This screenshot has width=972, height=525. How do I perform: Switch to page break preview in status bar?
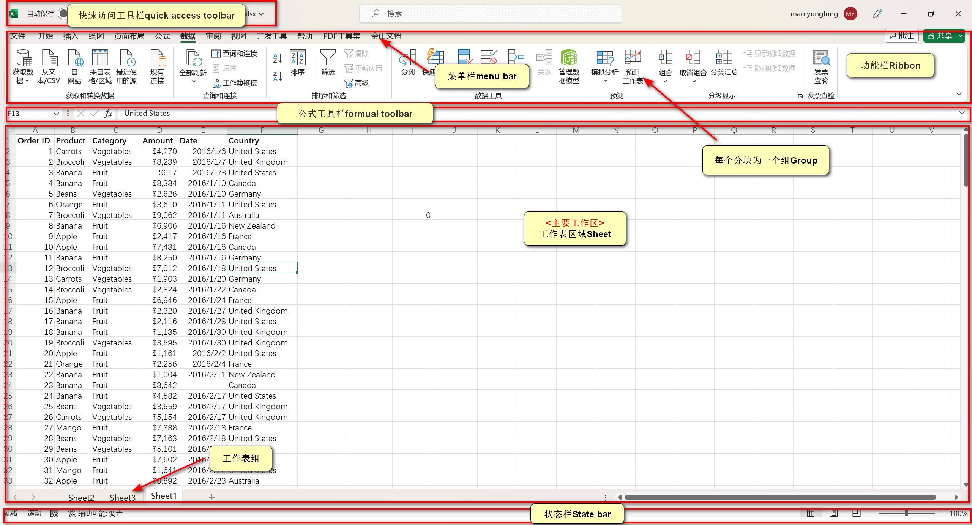click(x=856, y=513)
